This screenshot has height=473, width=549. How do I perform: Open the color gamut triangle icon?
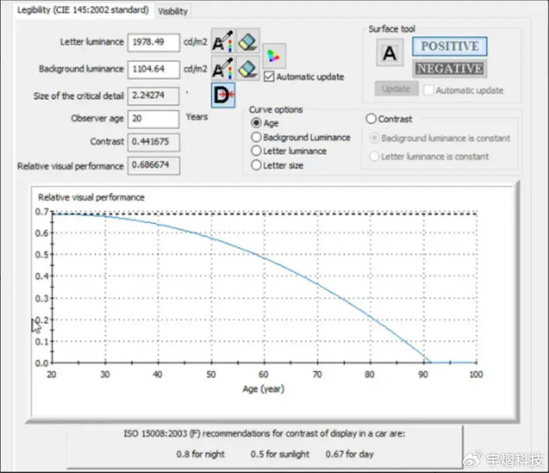[274, 56]
